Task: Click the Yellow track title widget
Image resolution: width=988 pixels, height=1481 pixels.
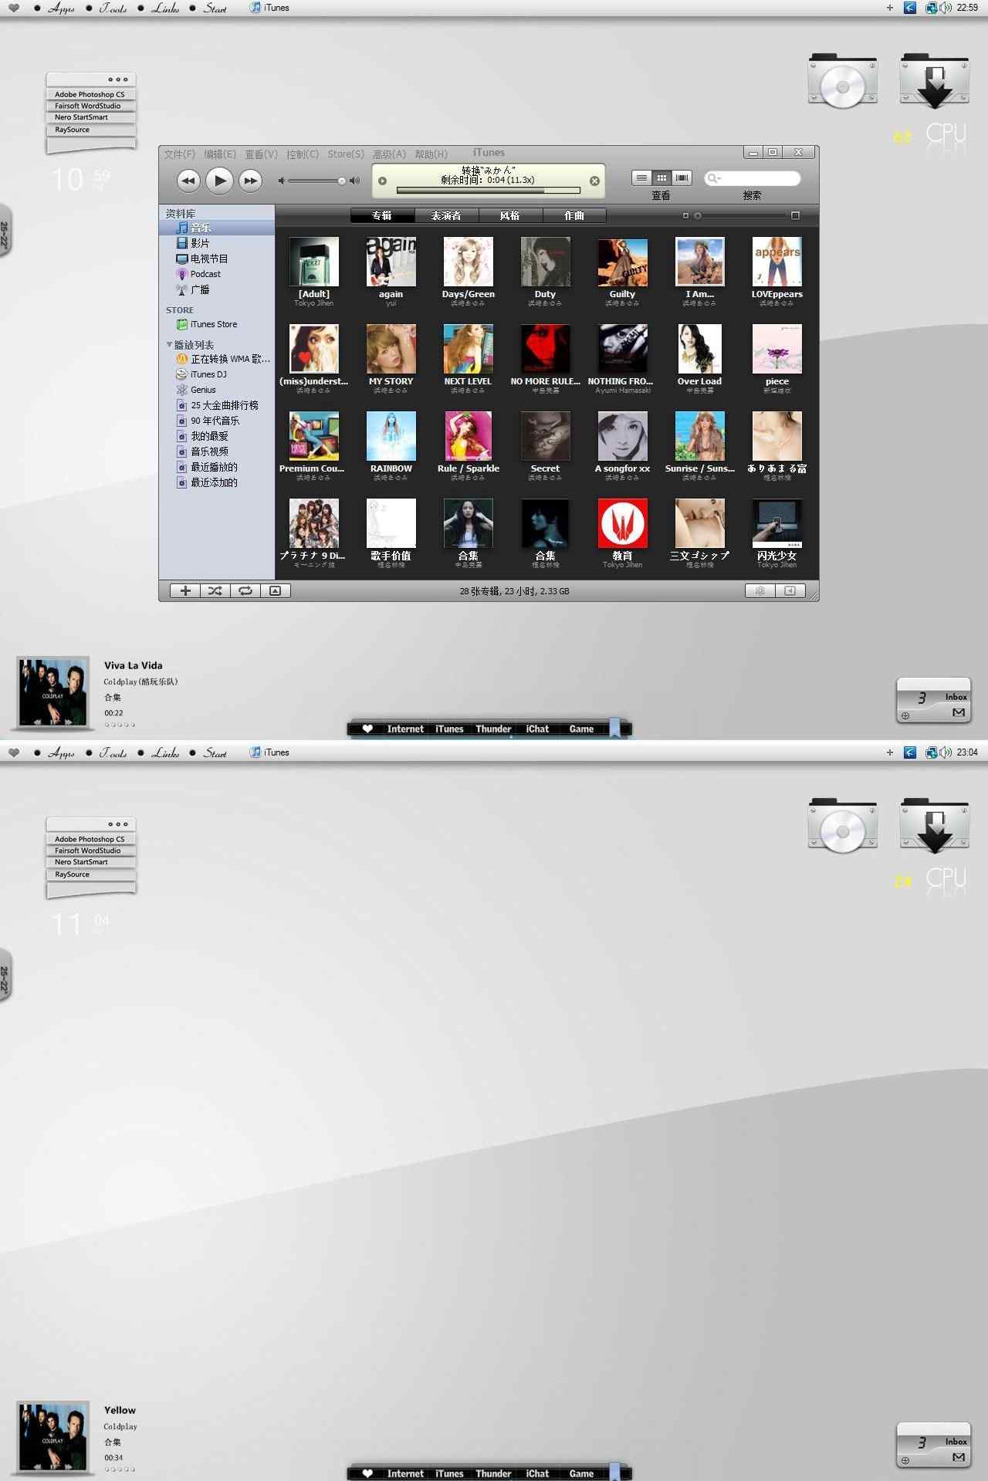Action: point(120,1410)
